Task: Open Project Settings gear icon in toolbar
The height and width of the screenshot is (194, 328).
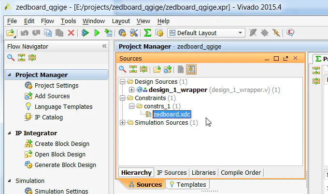Action: 122,33
